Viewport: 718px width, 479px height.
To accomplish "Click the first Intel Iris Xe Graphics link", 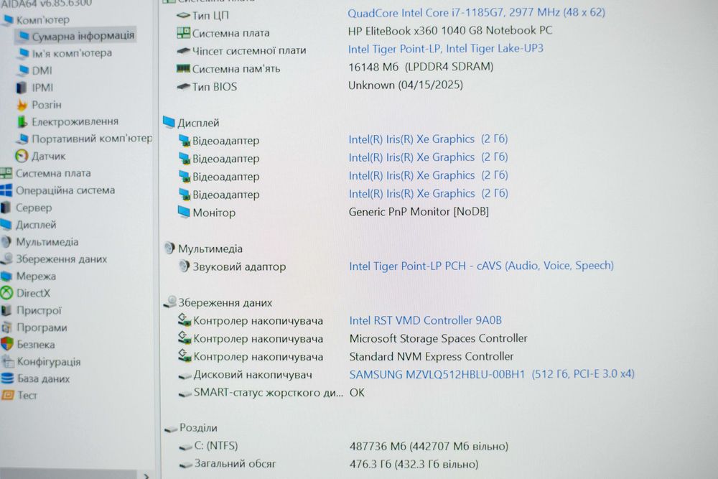I will pos(428,139).
